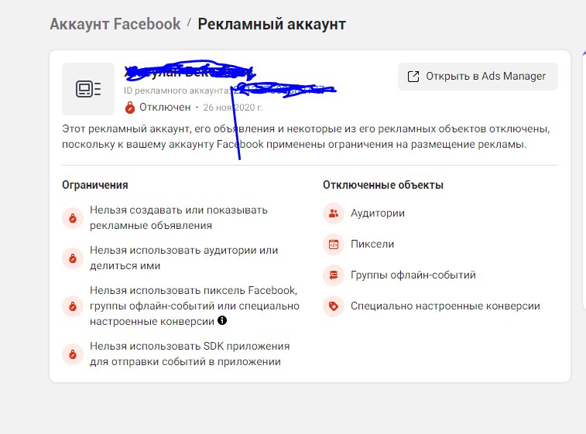Click the red disabled status icon near Отключен
The image size is (586, 434).
[130, 108]
